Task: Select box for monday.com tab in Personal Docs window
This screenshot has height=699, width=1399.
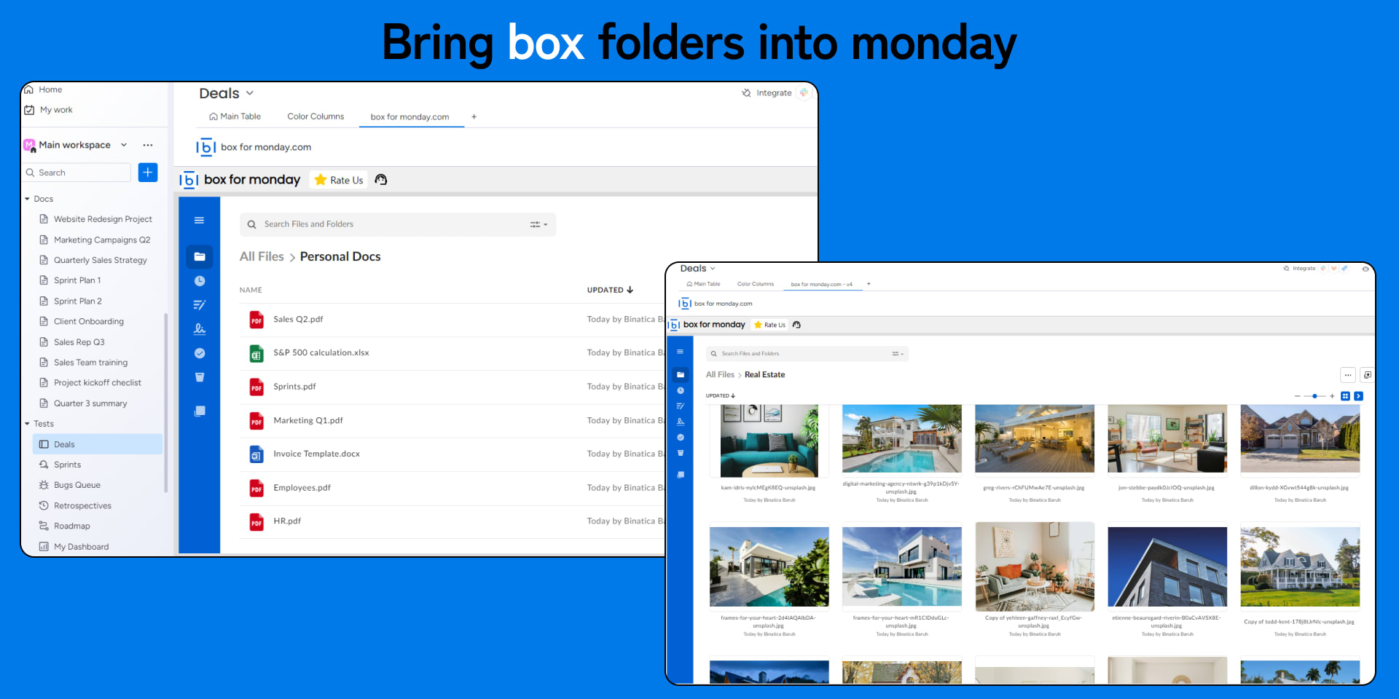Action: [409, 117]
